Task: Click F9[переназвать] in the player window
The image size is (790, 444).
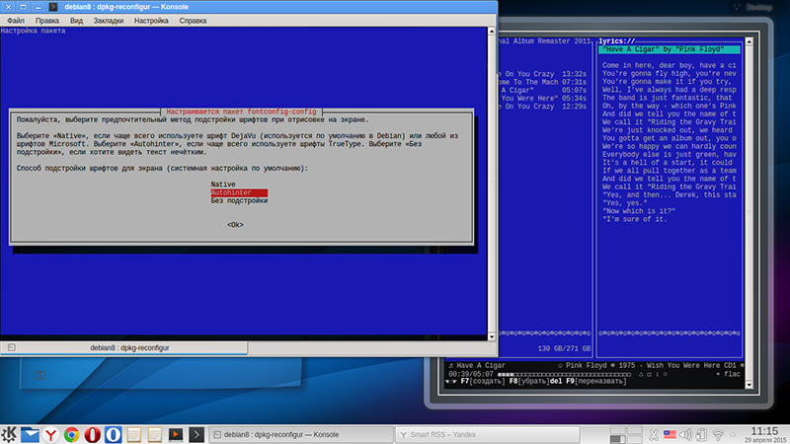Action: pyautogui.click(x=596, y=382)
